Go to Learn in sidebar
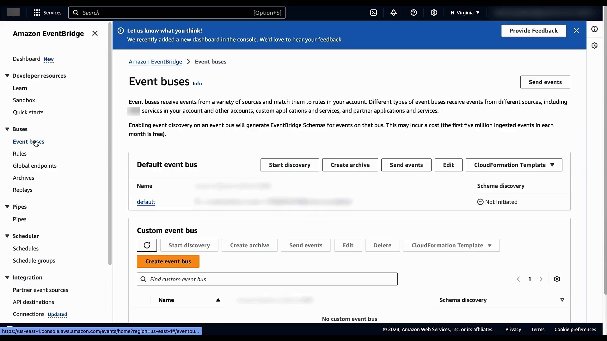Screen dimensions: 607x341 point(20,88)
